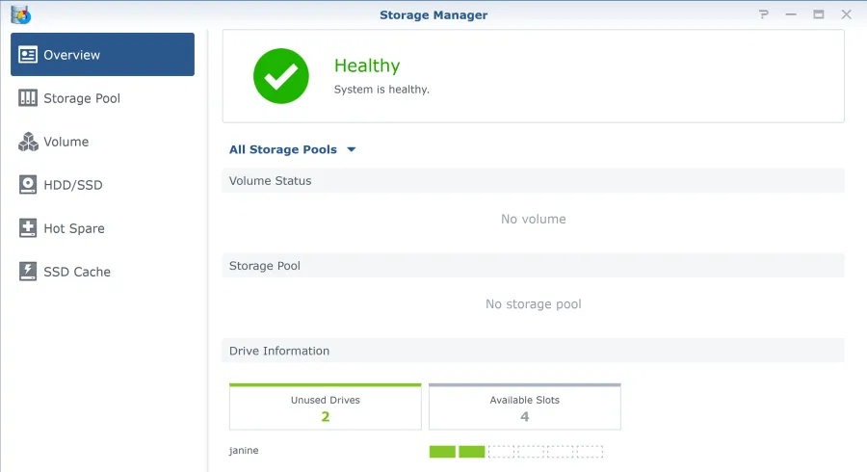
Task: Click the 'Volume Status' section header
Action: (x=533, y=181)
